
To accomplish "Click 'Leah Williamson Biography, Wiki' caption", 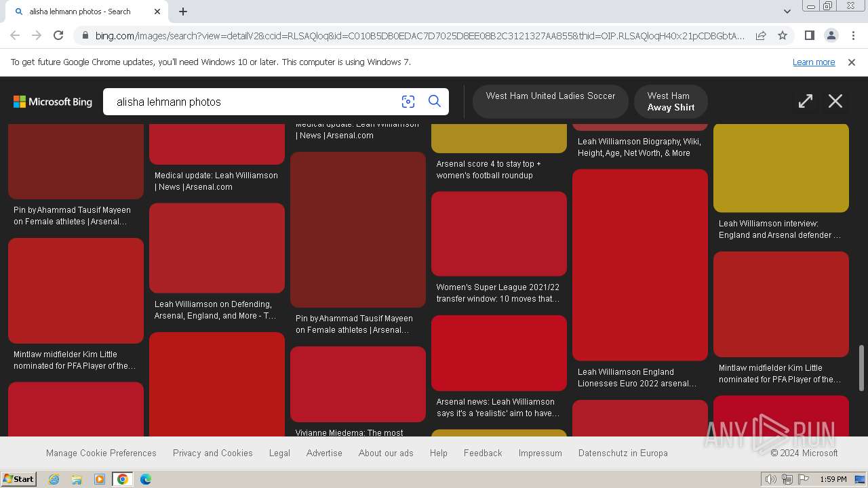I will [x=639, y=147].
